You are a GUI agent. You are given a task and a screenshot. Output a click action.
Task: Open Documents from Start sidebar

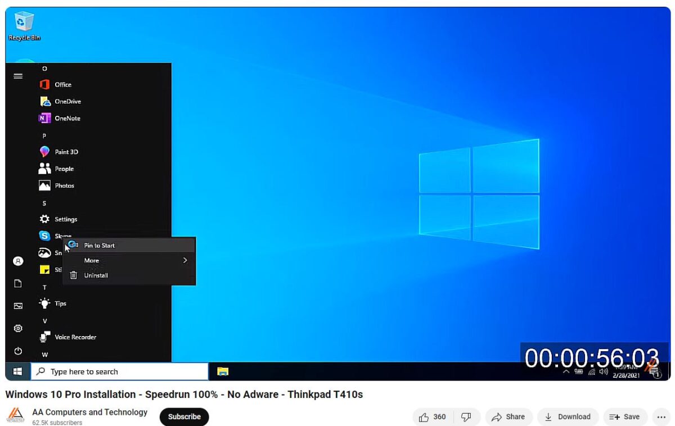18,283
